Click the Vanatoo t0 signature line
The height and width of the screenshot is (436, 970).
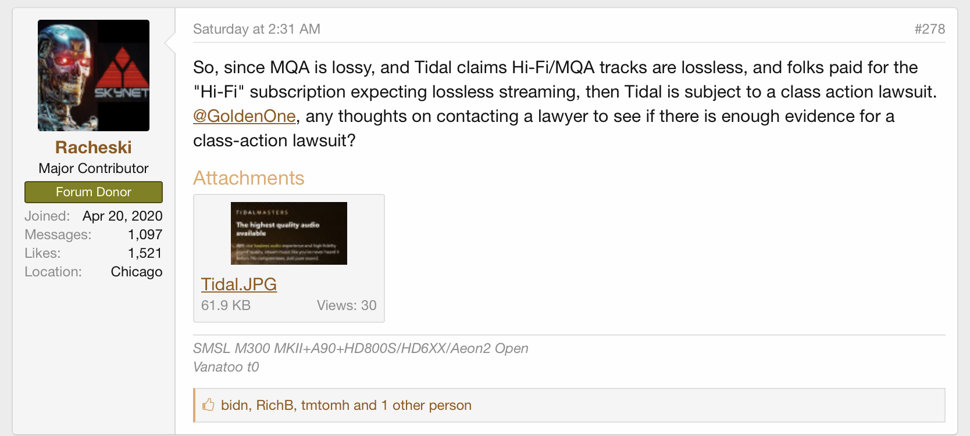point(226,367)
